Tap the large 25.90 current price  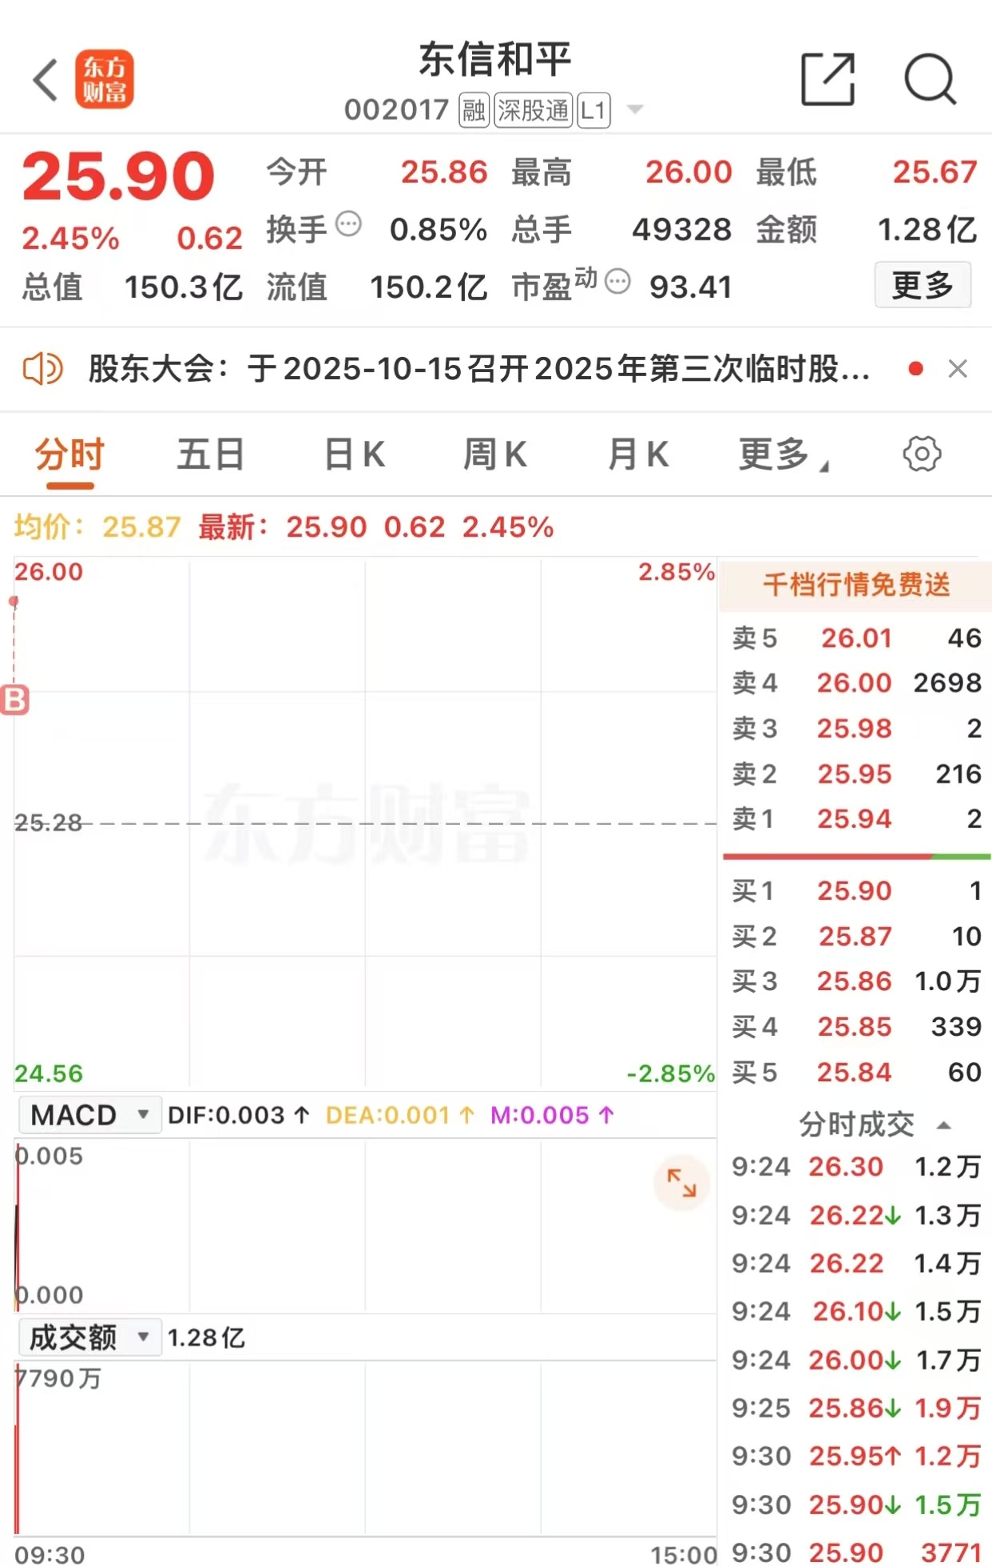(118, 176)
